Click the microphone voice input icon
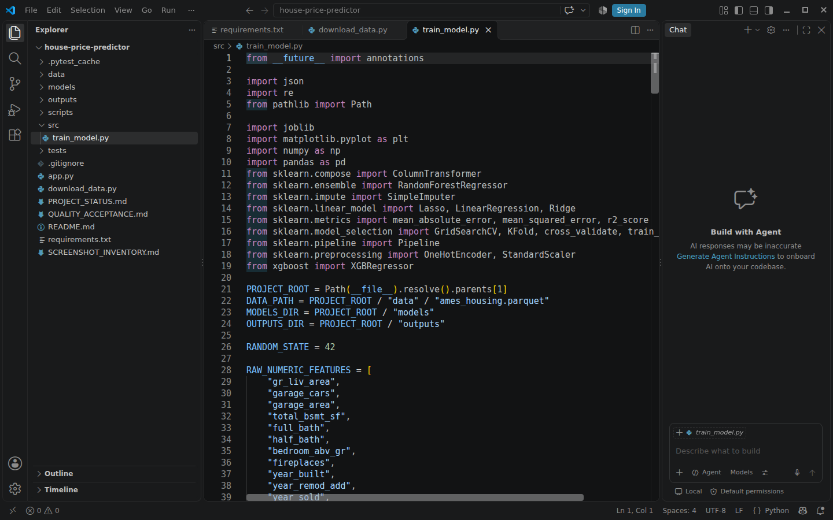This screenshot has width=833, height=520. click(x=797, y=473)
